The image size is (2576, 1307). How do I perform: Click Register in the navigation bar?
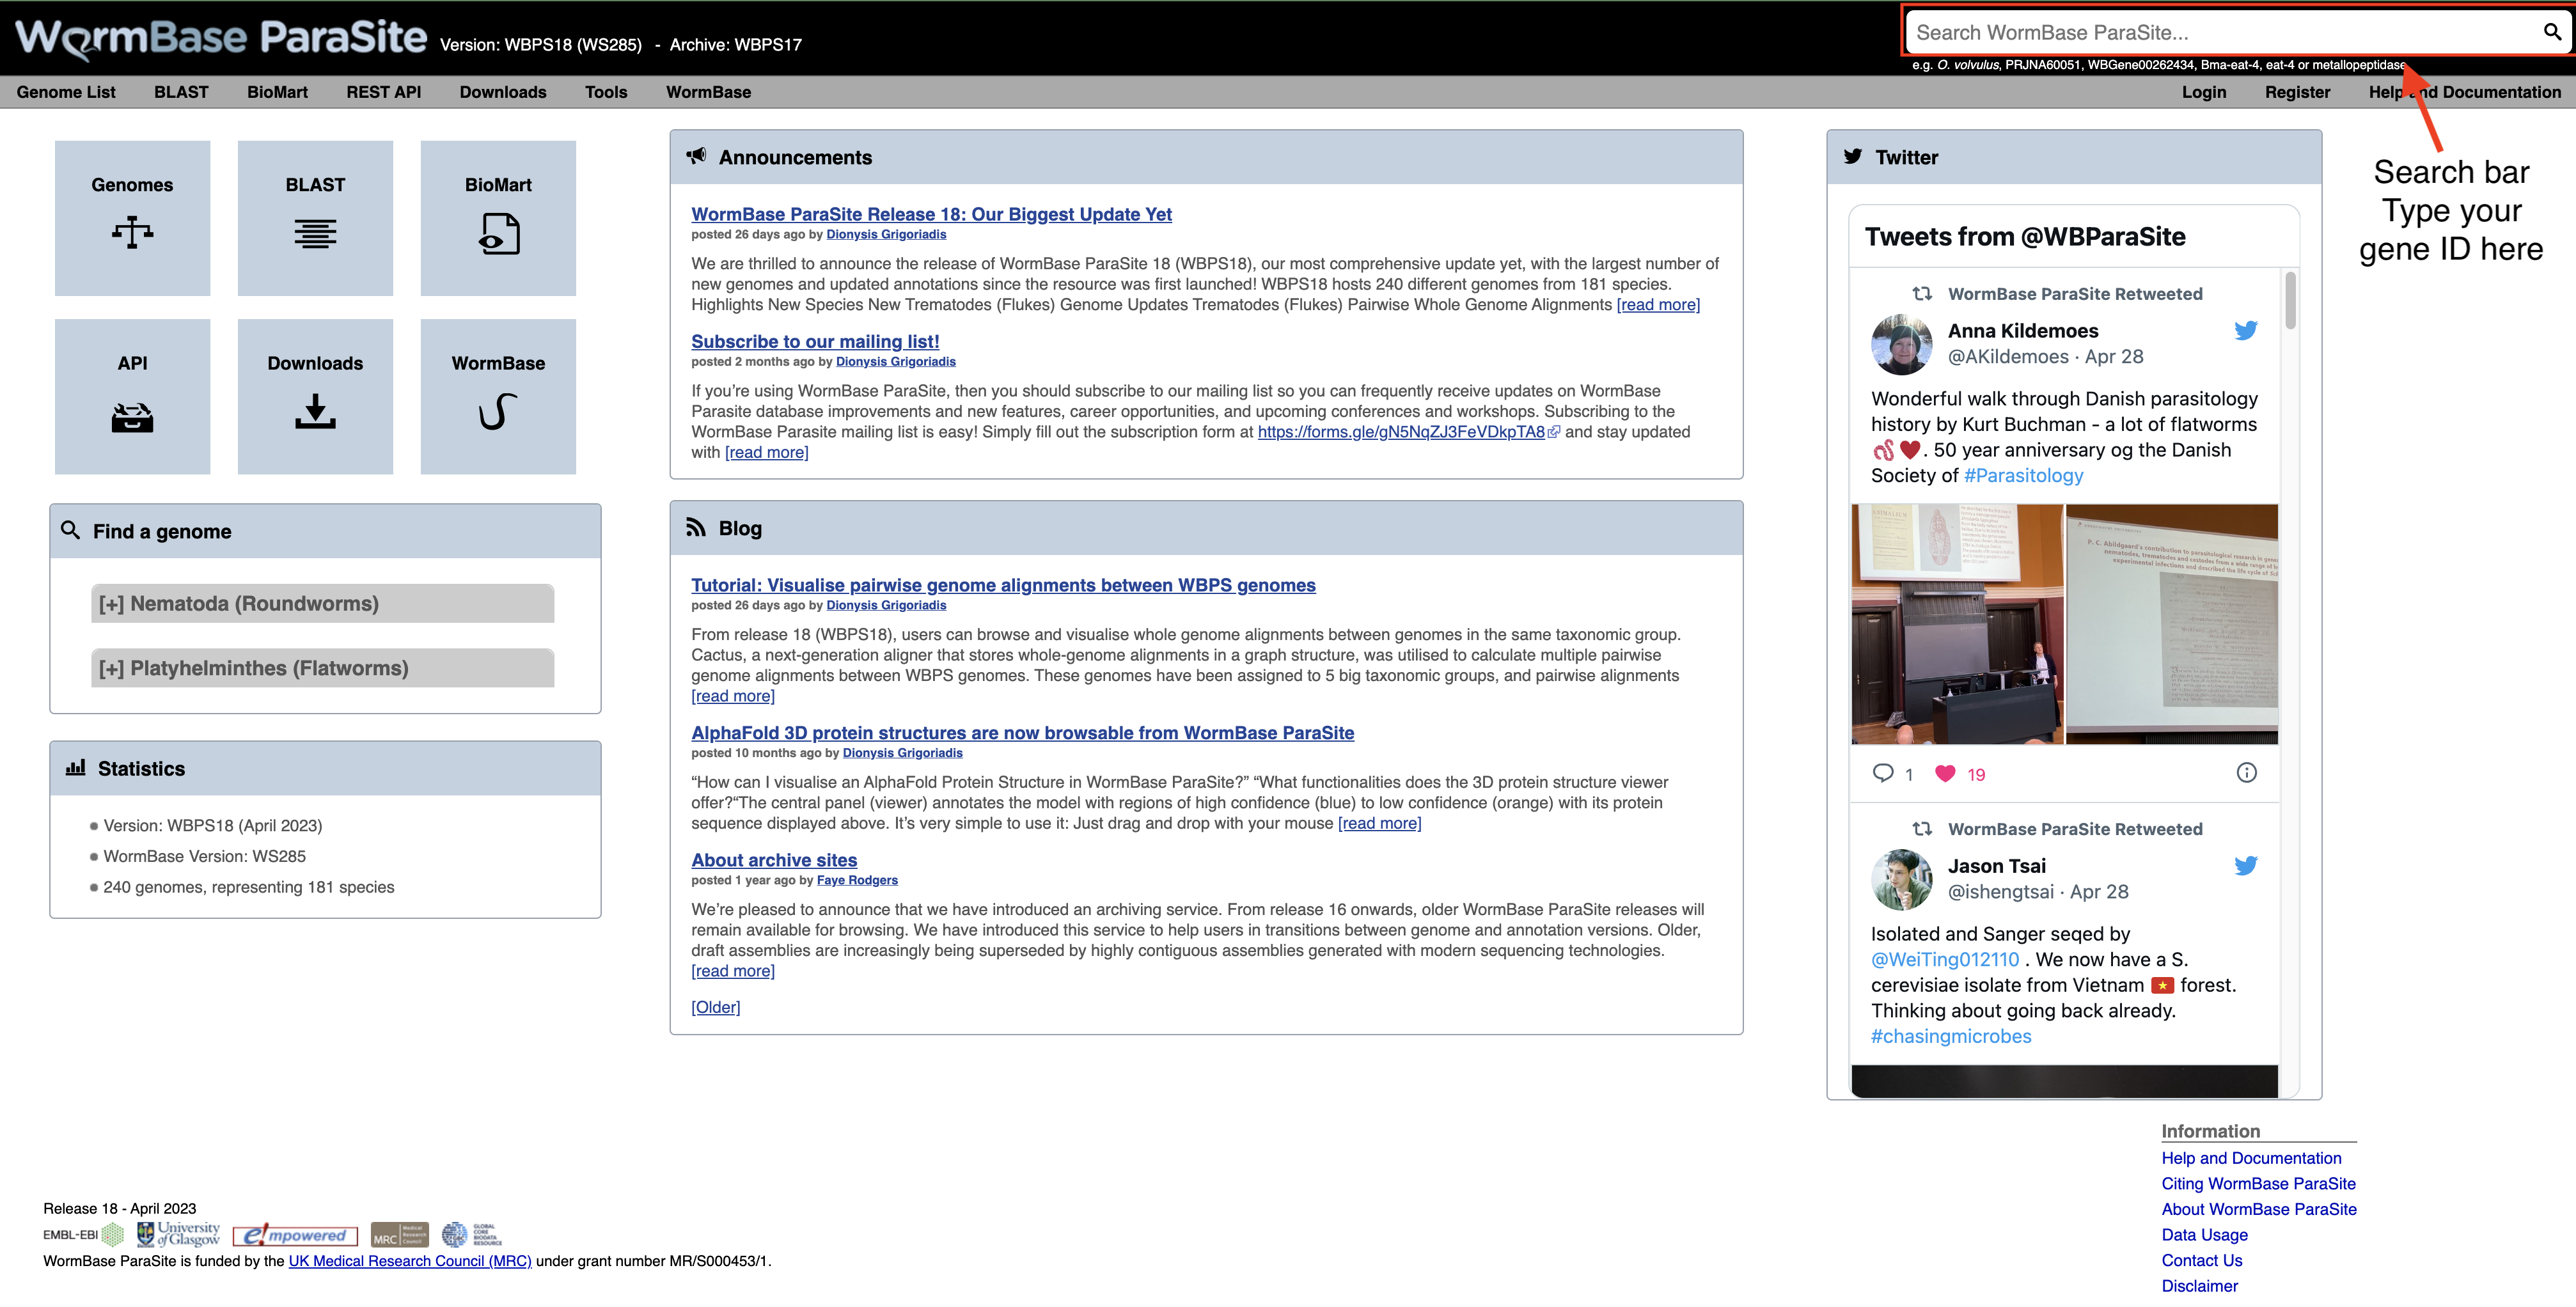point(2297,92)
